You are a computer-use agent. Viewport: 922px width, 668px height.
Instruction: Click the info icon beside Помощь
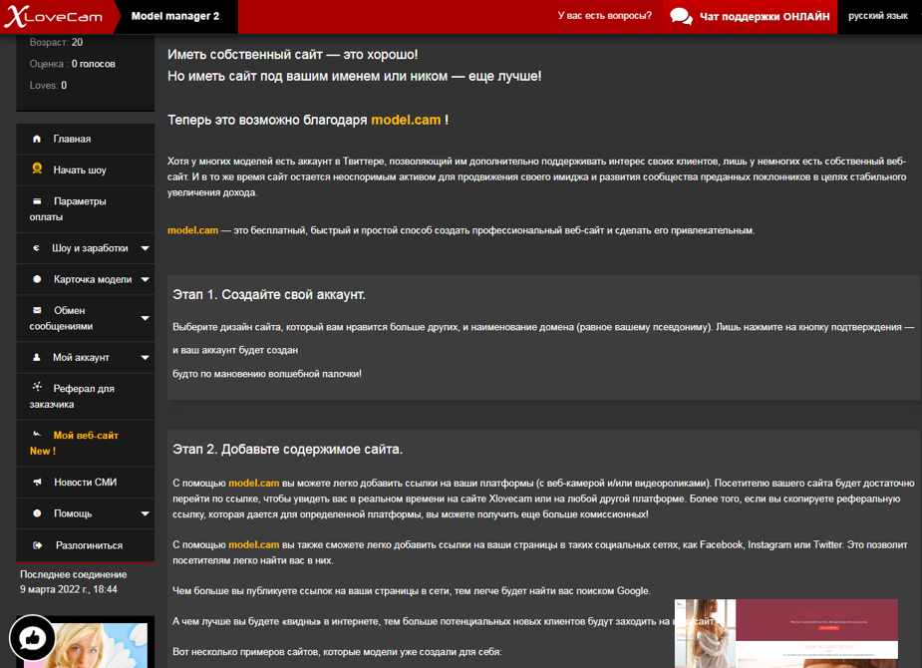pos(37,513)
